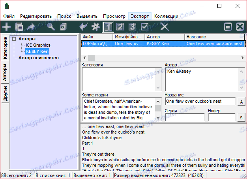This screenshot has width=247, height=179.
Task: Click the plus add-book toolbar icon
Action: (x=6, y=26)
